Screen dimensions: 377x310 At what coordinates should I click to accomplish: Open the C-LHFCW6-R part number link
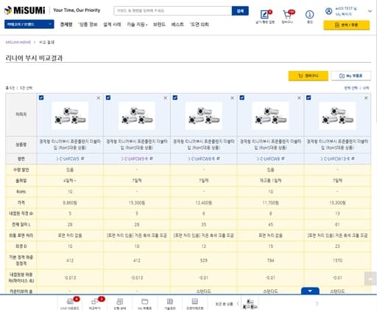tap(202, 159)
